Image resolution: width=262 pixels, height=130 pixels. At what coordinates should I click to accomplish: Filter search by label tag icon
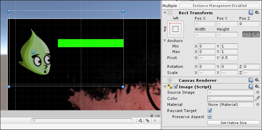147,120
